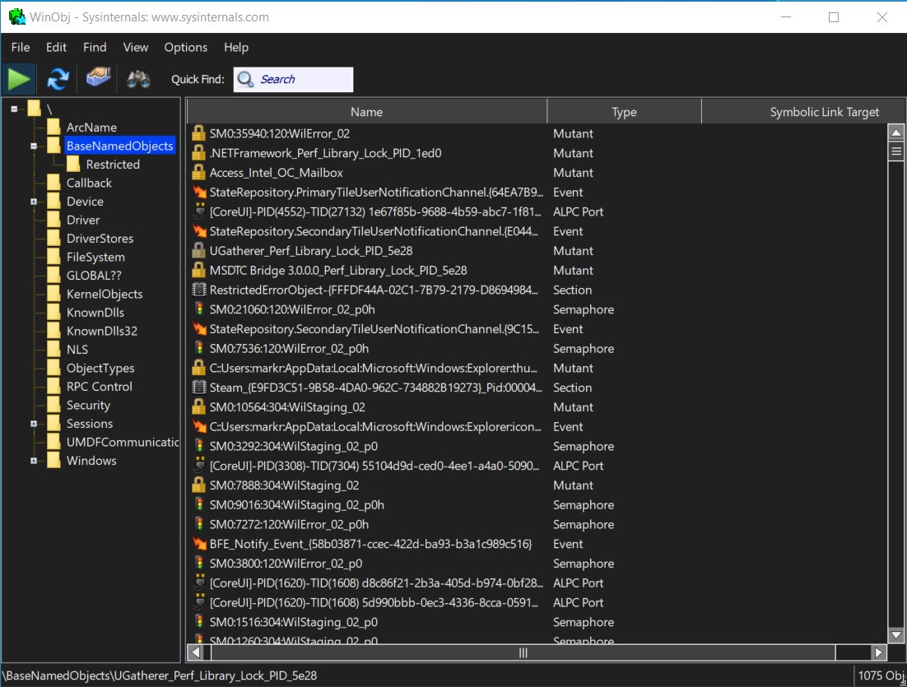
Task: Select GLOBAL?? in the tree
Action: [94, 276]
